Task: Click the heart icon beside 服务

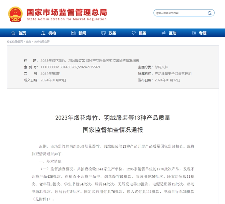Action: (133, 33)
